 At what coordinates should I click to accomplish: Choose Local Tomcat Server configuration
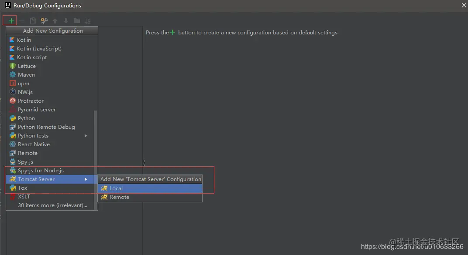pos(150,188)
